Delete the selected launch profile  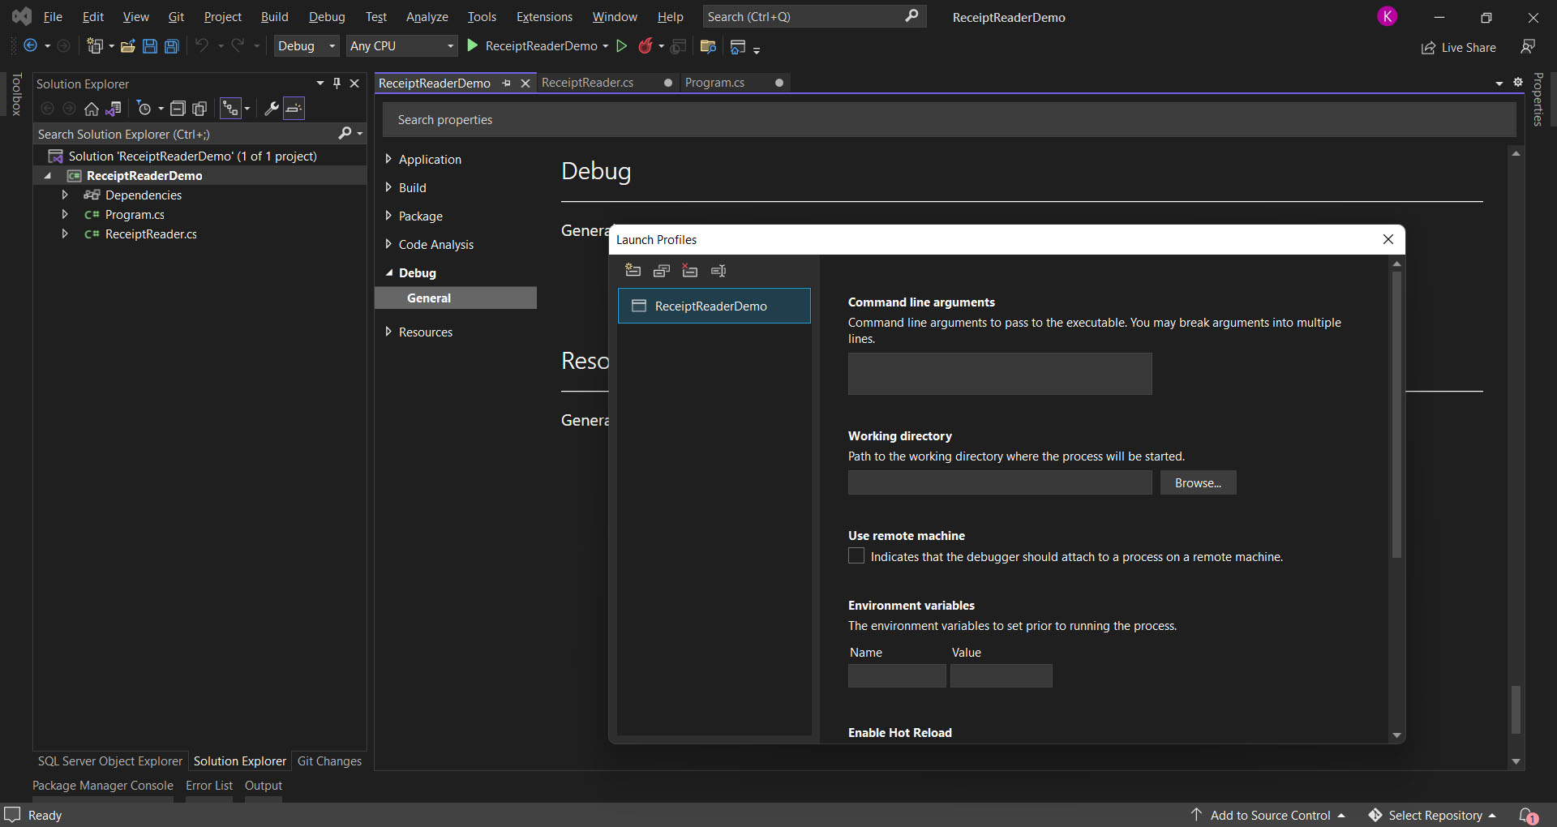pos(690,271)
